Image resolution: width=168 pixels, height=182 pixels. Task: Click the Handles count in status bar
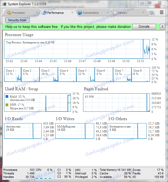(30, 177)
